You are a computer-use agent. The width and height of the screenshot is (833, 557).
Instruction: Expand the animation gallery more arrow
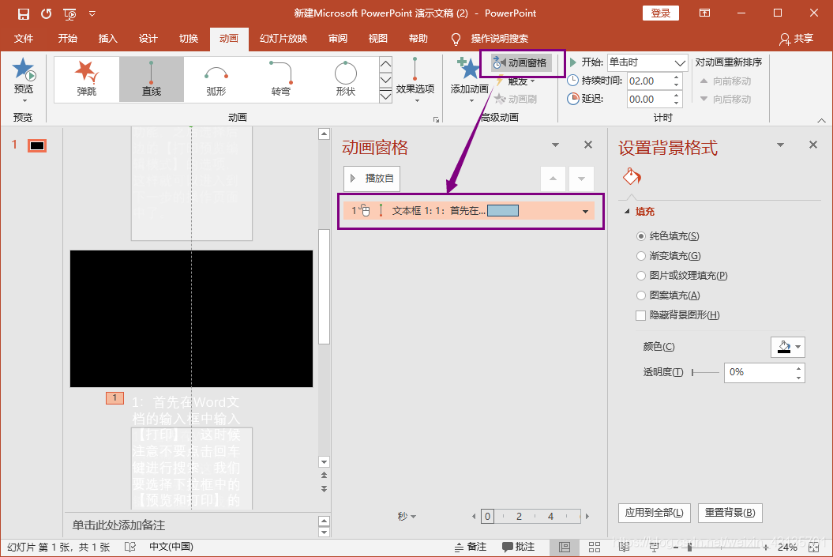pos(385,96)
